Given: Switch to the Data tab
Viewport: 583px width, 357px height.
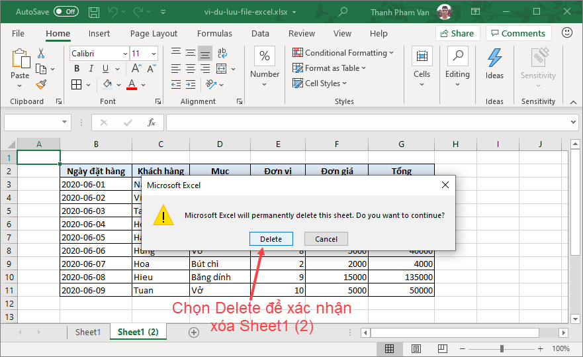Looking at the screenshot, I should (x=260, y=34).
